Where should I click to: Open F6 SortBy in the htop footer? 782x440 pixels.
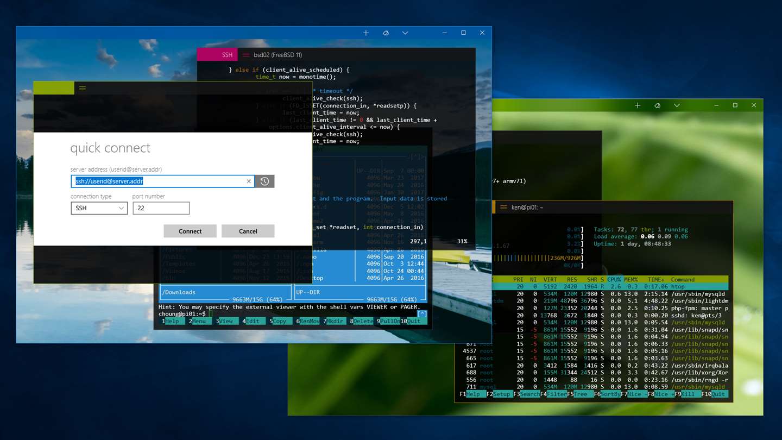[607, 394]
